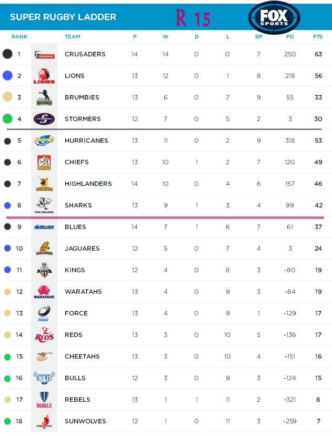
Task: Select the Waratahs team logo
Action: pos(44,292)
